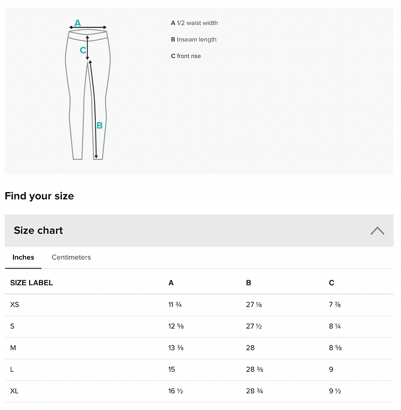Click the teal C rise marker on diagram

tap(83, 50)
